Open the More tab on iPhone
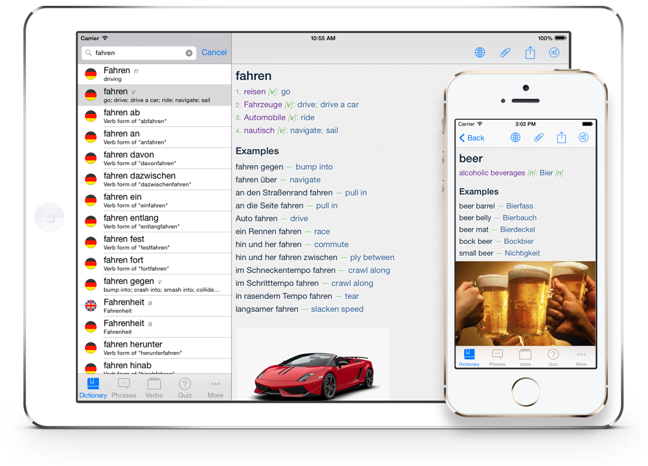 pyautogui.click(x=581, y=357)
